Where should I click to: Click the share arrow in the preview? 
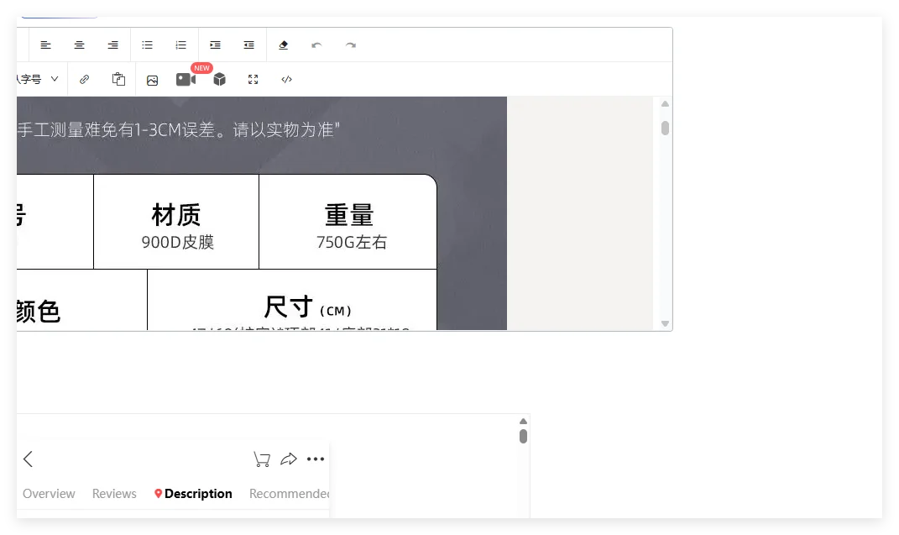(289, 459)
